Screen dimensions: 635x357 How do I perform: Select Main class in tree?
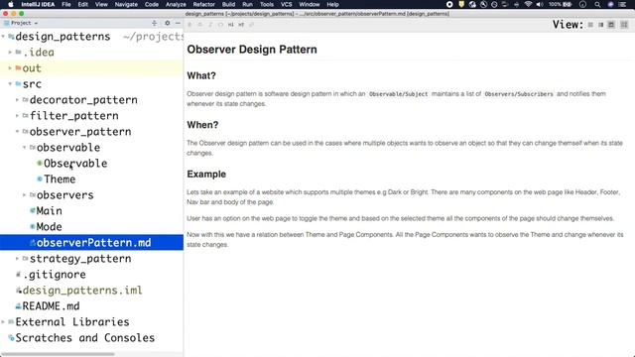(49, 210)
